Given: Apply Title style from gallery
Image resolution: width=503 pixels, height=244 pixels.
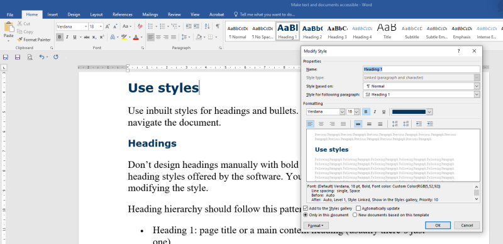Looking at the screenshot, I should [x=387, y=31].
